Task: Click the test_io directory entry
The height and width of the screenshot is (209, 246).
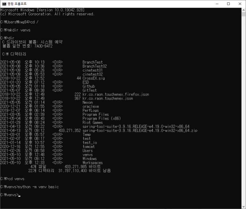Action: (90, 143)
